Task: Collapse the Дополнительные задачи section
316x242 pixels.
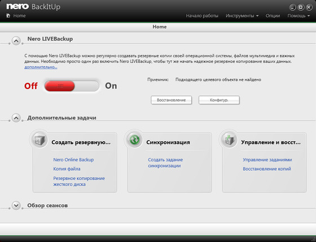Action: (x=16, y=118)
